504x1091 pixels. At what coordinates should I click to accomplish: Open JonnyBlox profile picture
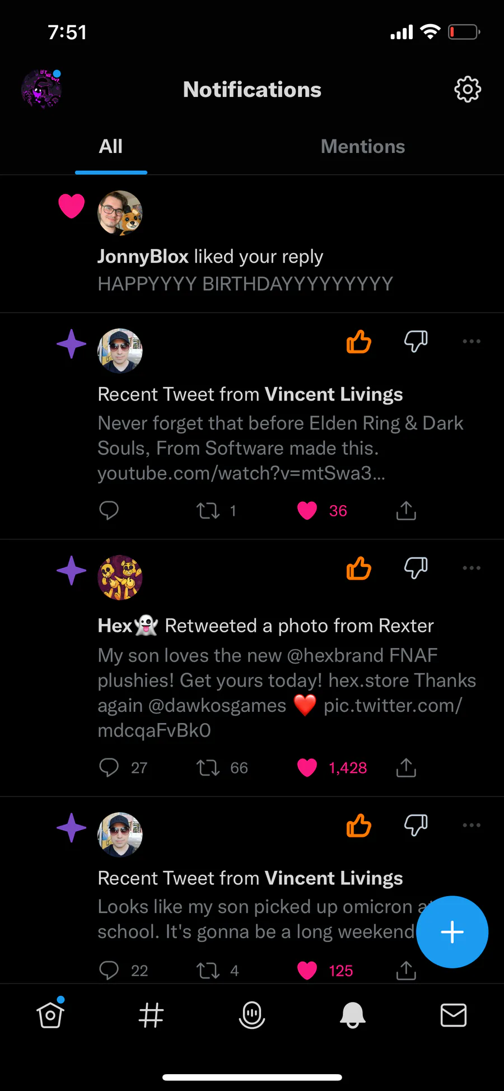(120, 213)
